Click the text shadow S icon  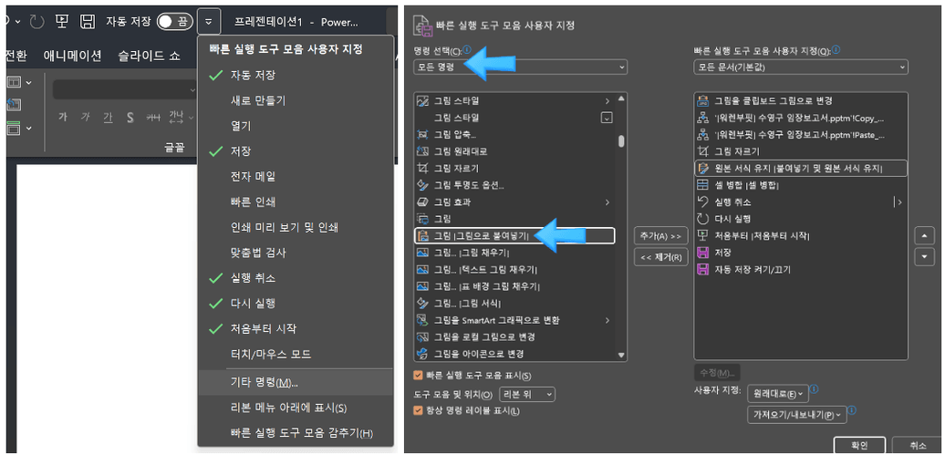pyautogui.click(x=130, y=118)
